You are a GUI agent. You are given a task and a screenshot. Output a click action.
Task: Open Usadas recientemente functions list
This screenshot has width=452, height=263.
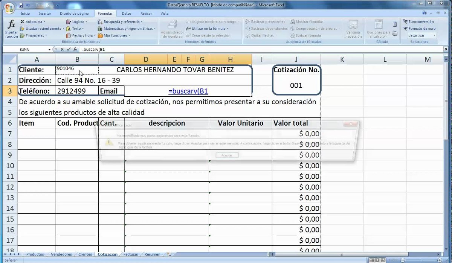(x=42, y=29)
